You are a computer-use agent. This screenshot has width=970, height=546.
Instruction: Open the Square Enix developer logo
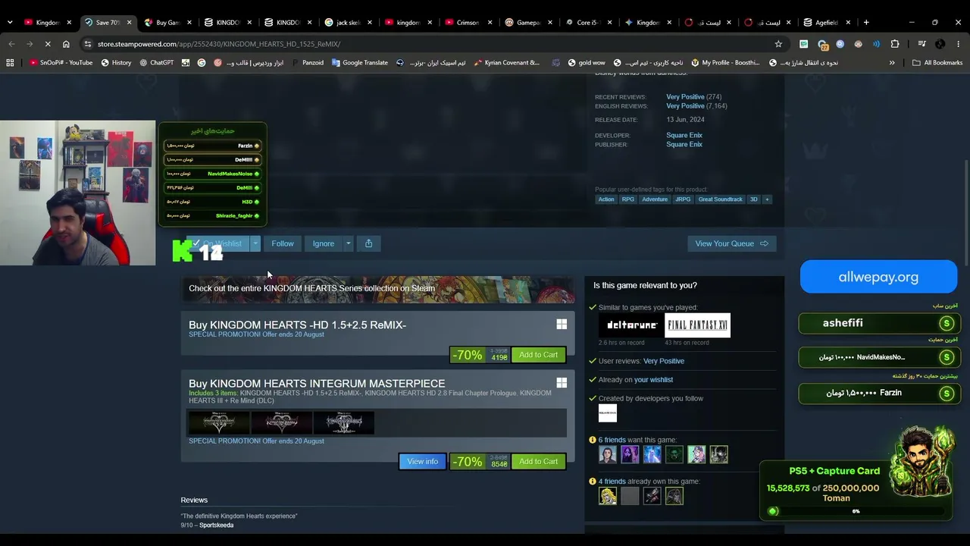coord(608,413)
